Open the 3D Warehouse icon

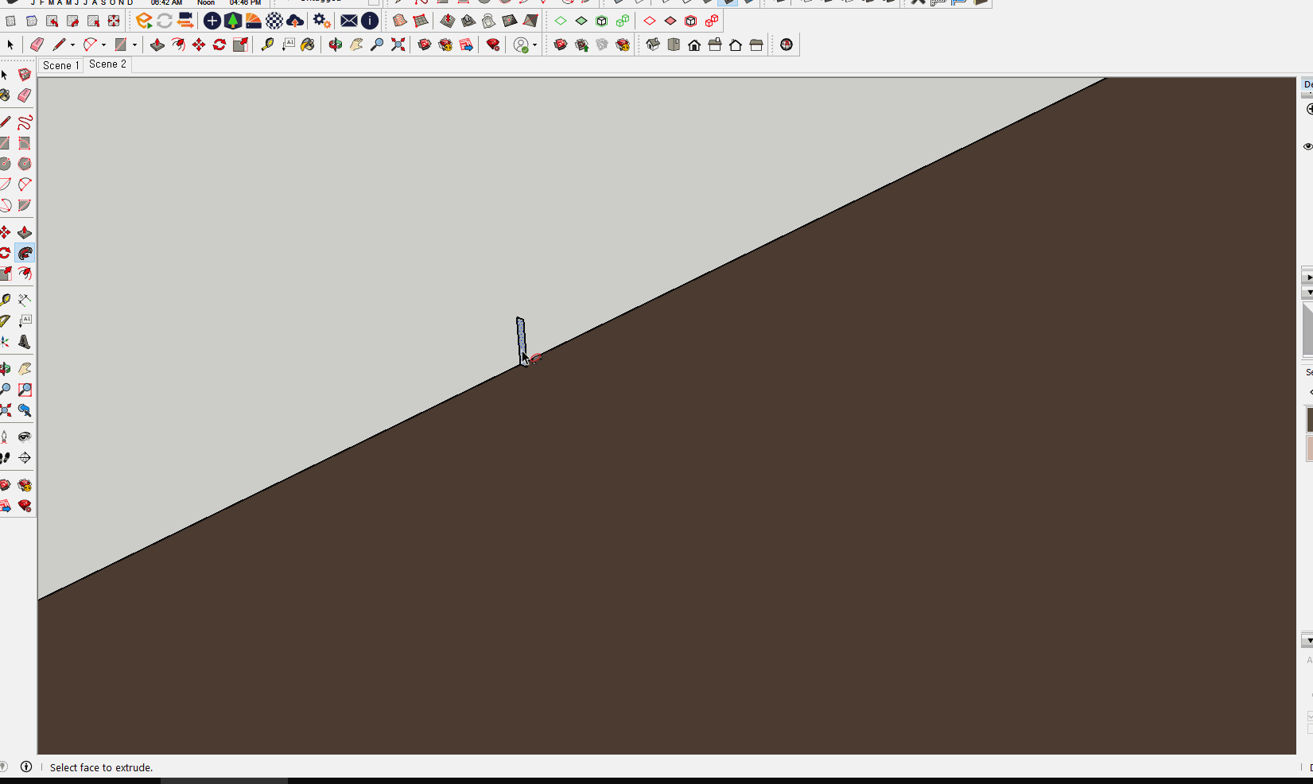[425, 45]
